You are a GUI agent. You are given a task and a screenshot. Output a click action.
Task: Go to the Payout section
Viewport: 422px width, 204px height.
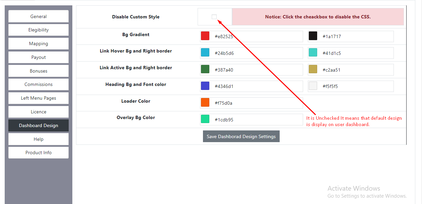pyautogui.click(x=38, y=57)
